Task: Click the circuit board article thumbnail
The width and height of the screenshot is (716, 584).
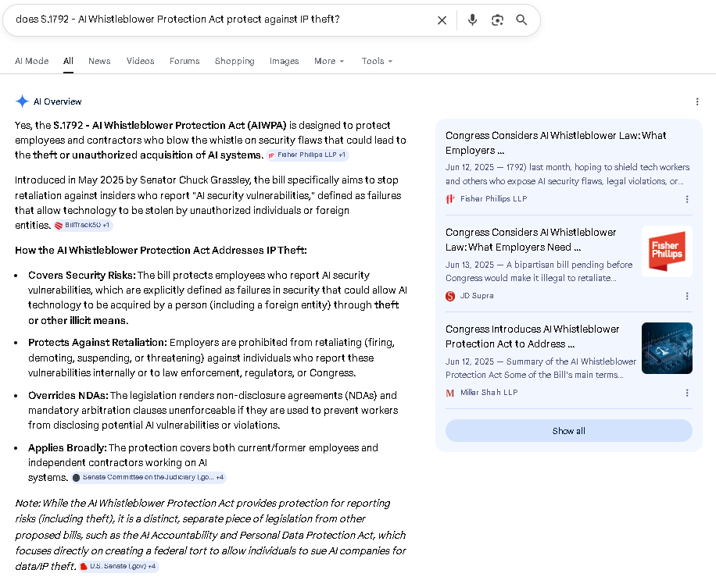Action: [667, 348]
